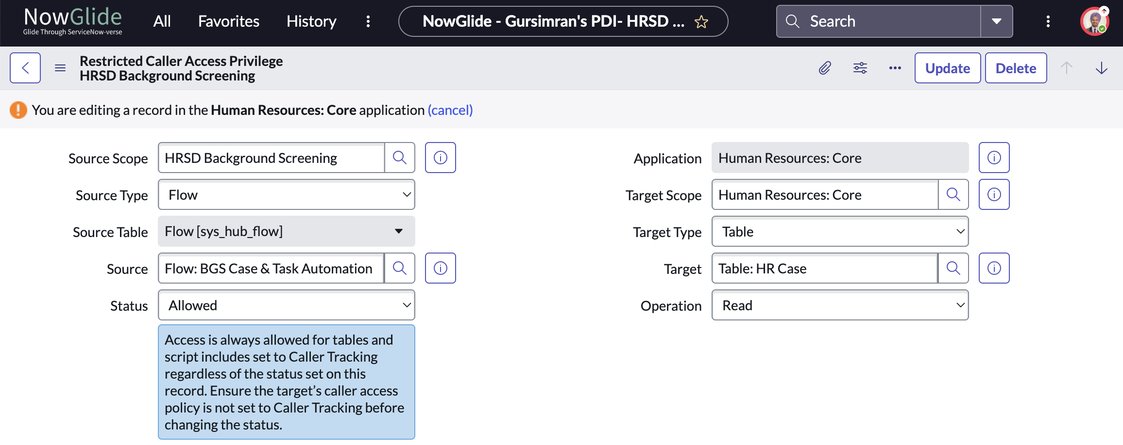Look up Source using the magnifier
The width and height of the screenshot is (1123, 445).
[400, 268]
